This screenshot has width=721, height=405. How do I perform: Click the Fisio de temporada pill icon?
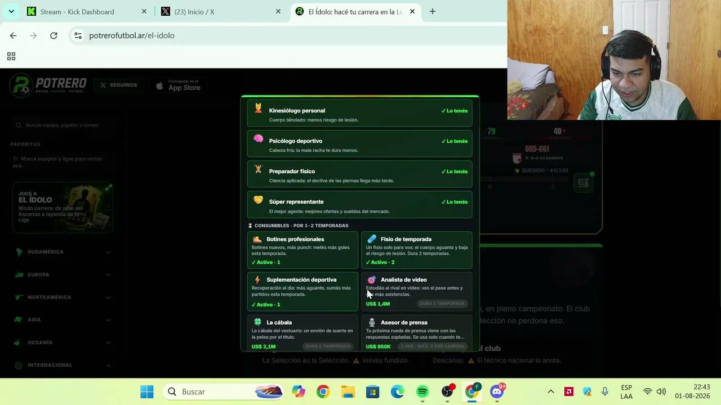[372, 239]
